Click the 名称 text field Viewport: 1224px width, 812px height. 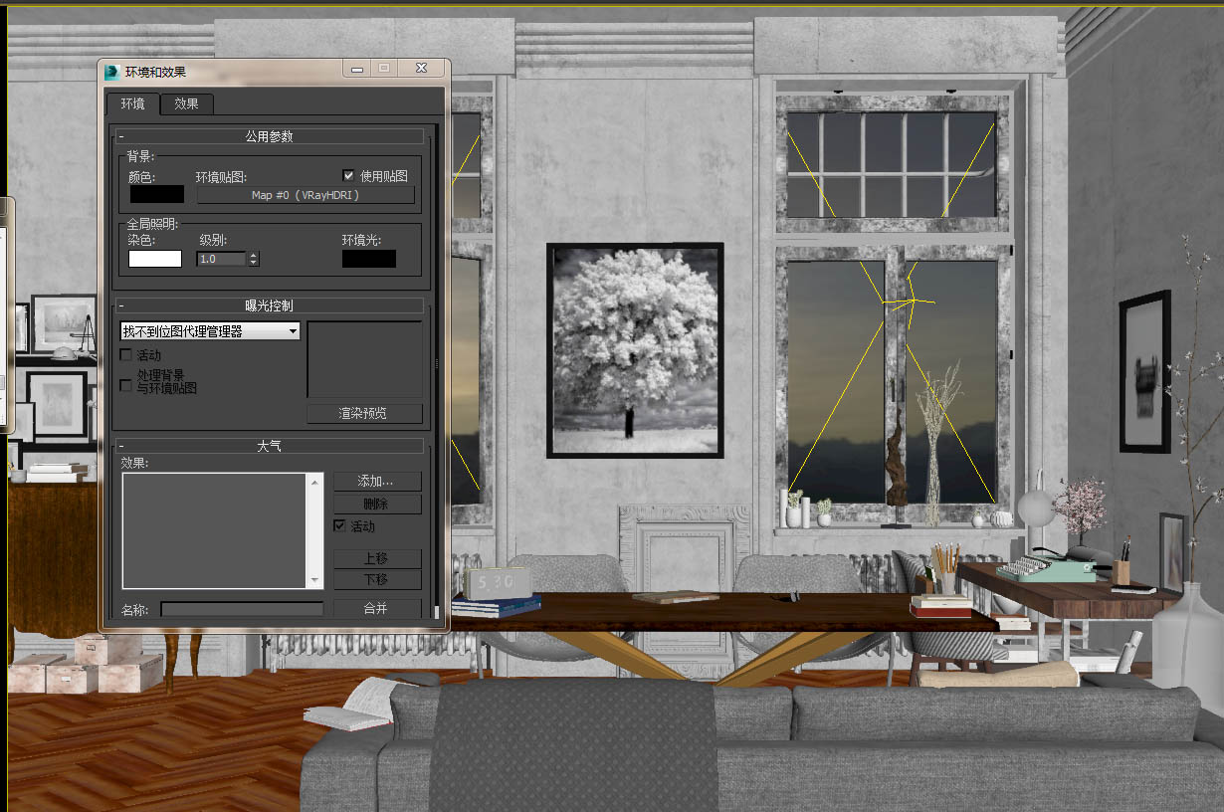pos(242,609)
